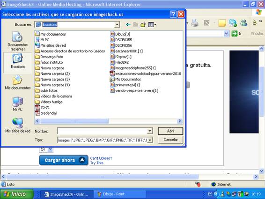Click the file list scroll left arrow

[37, 121]
